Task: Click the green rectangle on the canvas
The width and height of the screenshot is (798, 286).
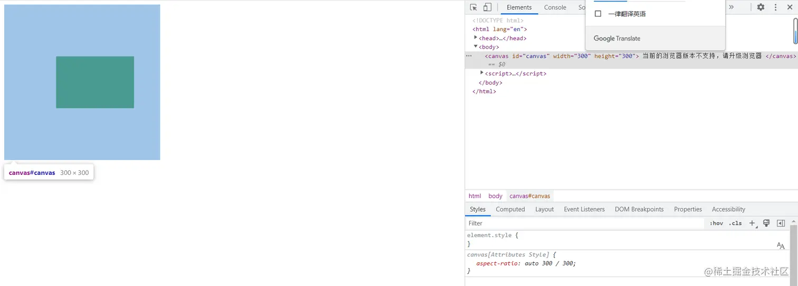Action: [95, 82]
